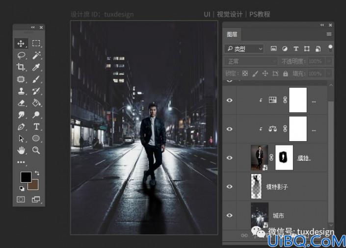Select the Zoom tool
This screenshot has width=346, height=248.
(x=36, y=150)
